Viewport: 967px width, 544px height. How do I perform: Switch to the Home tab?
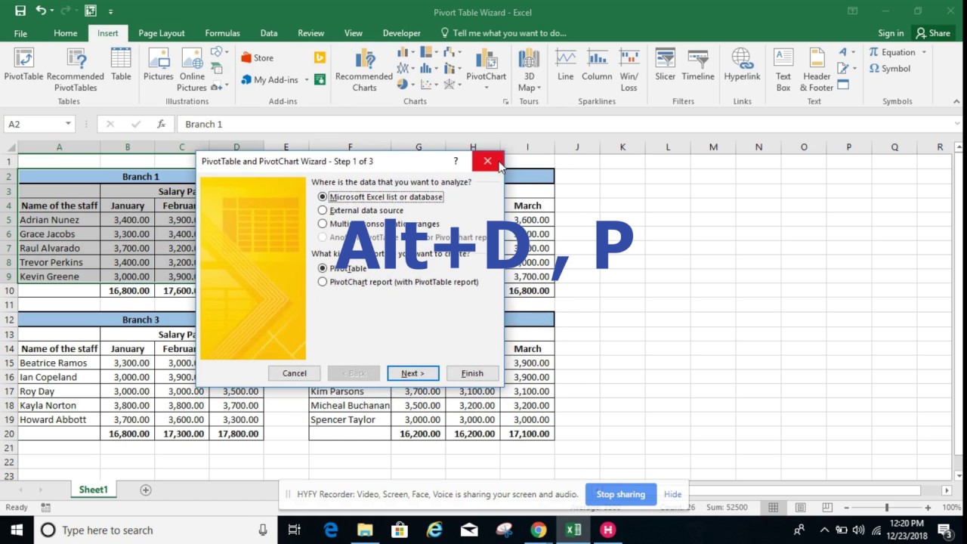pyautogui.click(x=65, y=33)
